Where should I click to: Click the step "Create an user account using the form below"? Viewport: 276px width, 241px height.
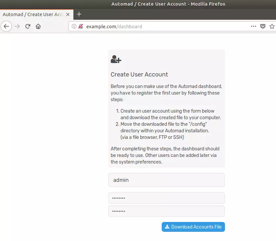pos(167,111)
